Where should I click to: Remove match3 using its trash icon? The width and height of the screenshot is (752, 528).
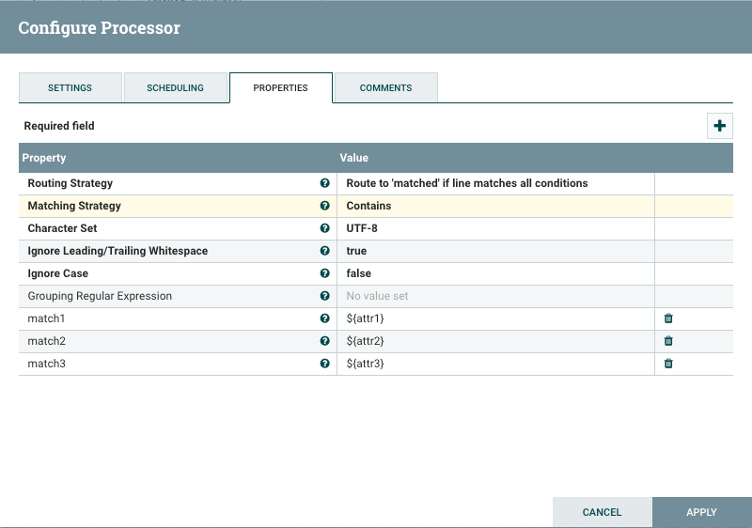pyautogui.click(x=668, y=364)
